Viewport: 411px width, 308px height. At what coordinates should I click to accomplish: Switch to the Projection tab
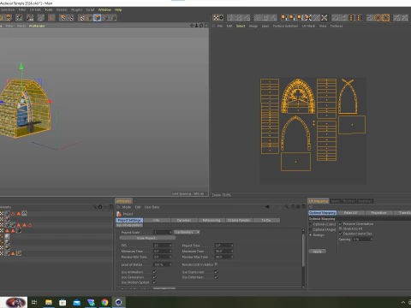[x=378, y=213]
